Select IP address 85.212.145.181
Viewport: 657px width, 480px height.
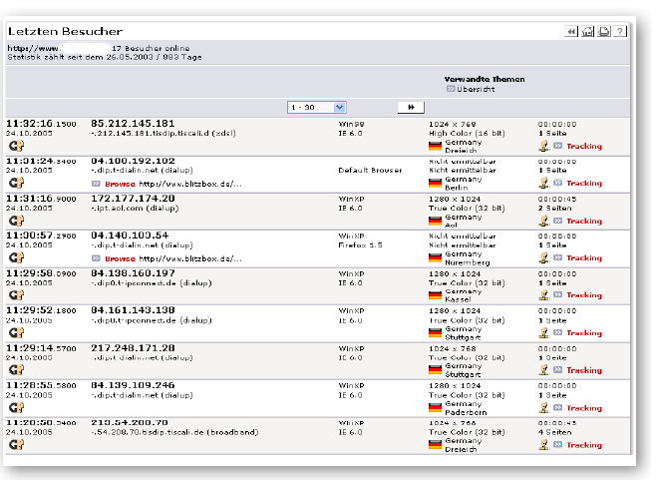[133, 124]
